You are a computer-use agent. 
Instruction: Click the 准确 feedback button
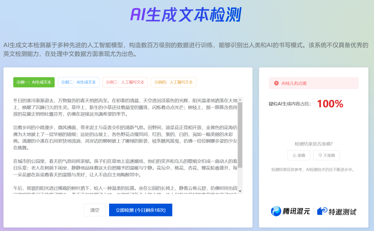(299, 155)
